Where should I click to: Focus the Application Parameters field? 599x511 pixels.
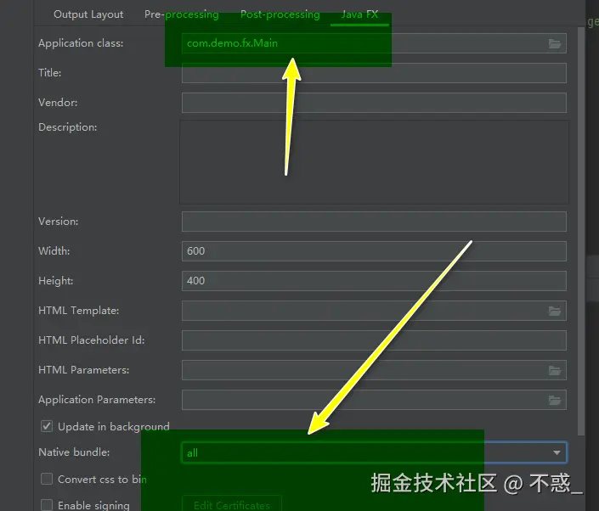click(x=374, y=400)
